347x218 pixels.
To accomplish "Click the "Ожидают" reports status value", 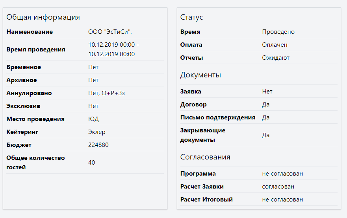I will [x=276, y=58].
